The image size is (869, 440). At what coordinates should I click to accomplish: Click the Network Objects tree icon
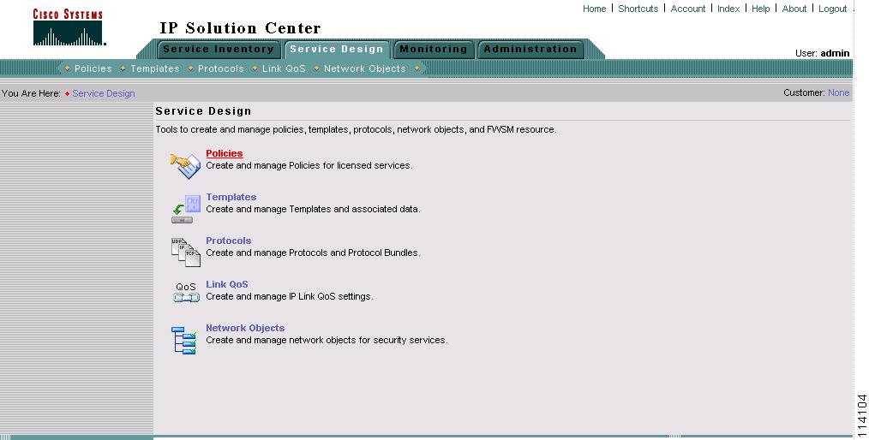click(184, 340)
